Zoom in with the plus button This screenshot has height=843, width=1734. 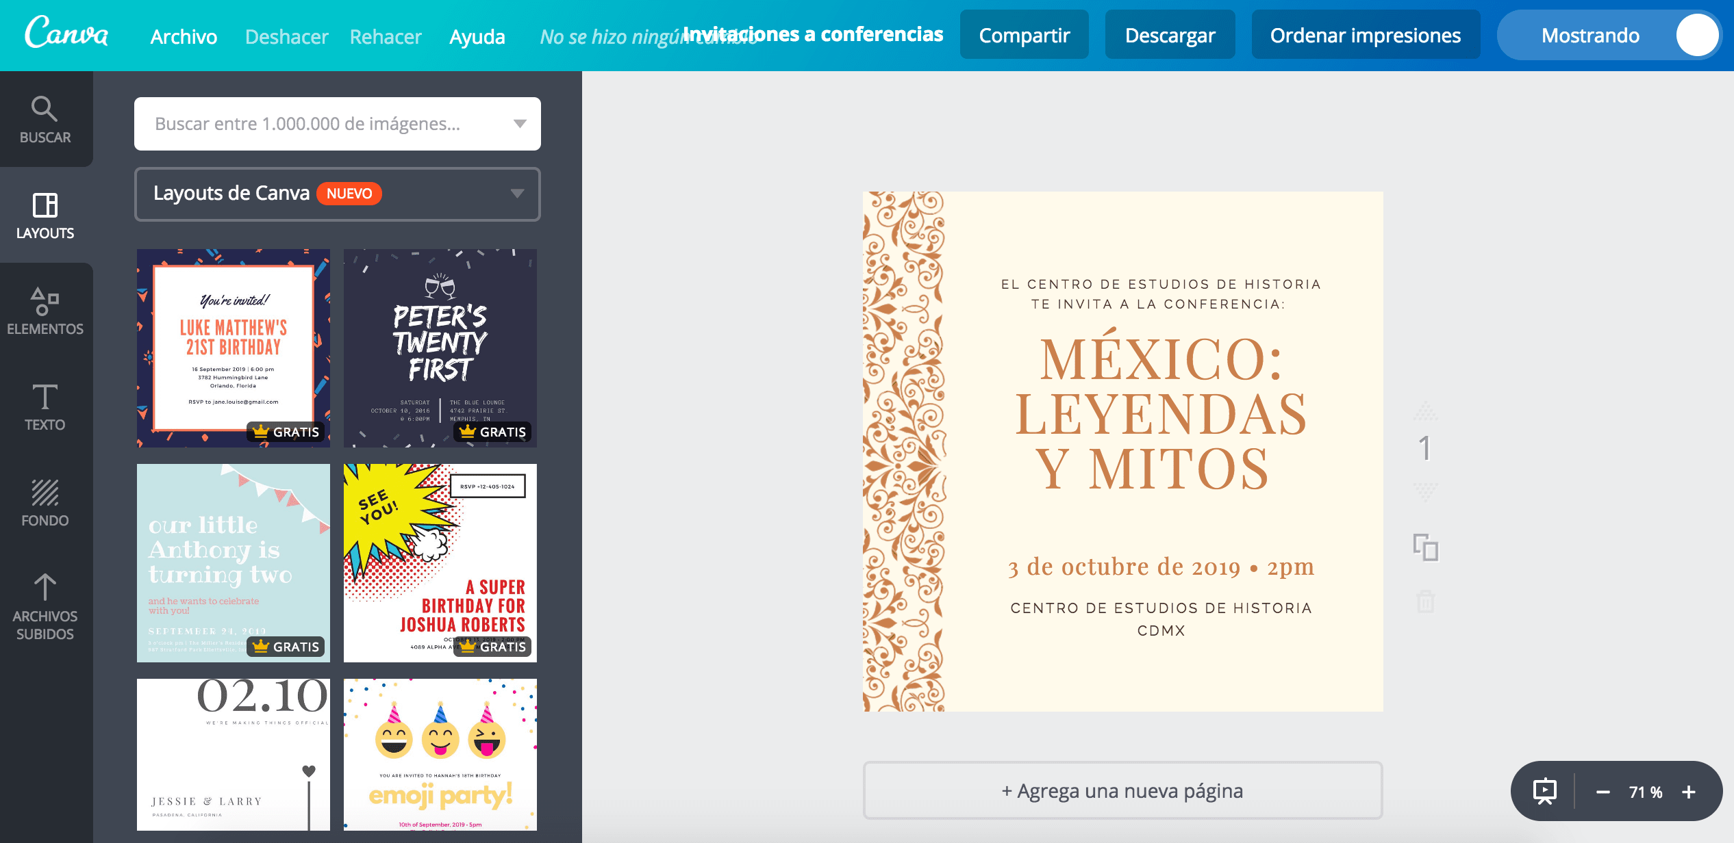coord(1689,792)
